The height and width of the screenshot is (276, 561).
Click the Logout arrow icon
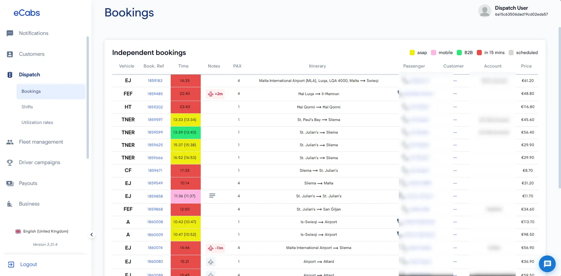tap(11, 264)
